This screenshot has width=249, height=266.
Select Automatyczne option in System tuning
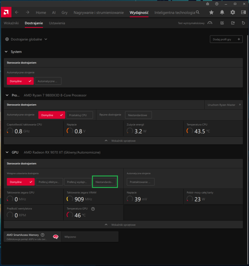(x=48, y=81)
